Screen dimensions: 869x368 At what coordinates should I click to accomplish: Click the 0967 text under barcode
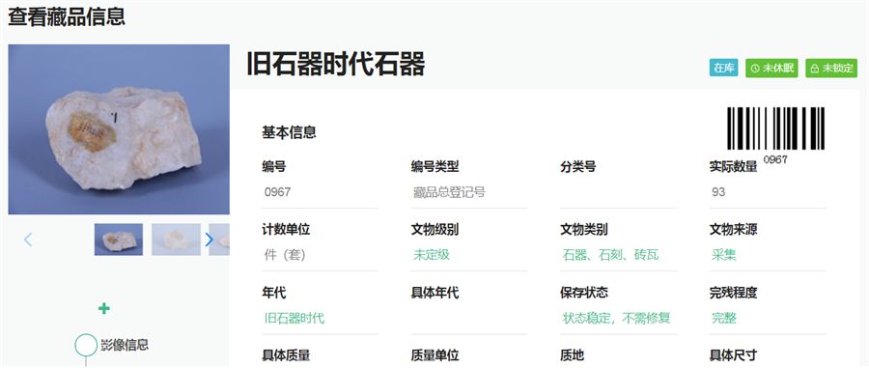775,159
